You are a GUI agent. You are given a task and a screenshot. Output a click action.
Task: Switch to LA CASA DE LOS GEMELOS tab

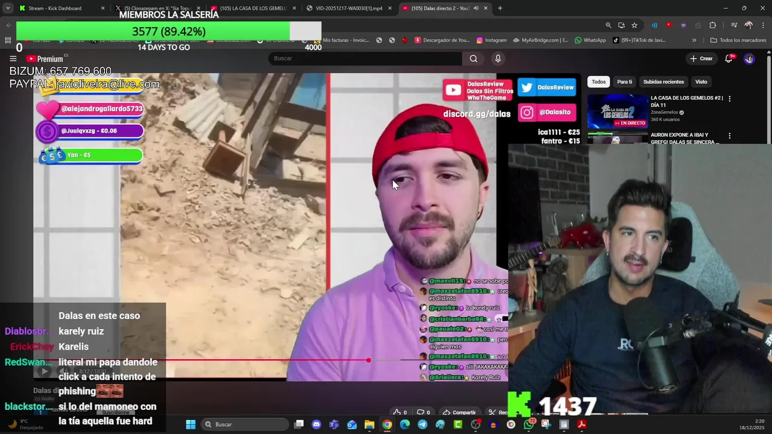pyautogui.click(x=253, y=8)
